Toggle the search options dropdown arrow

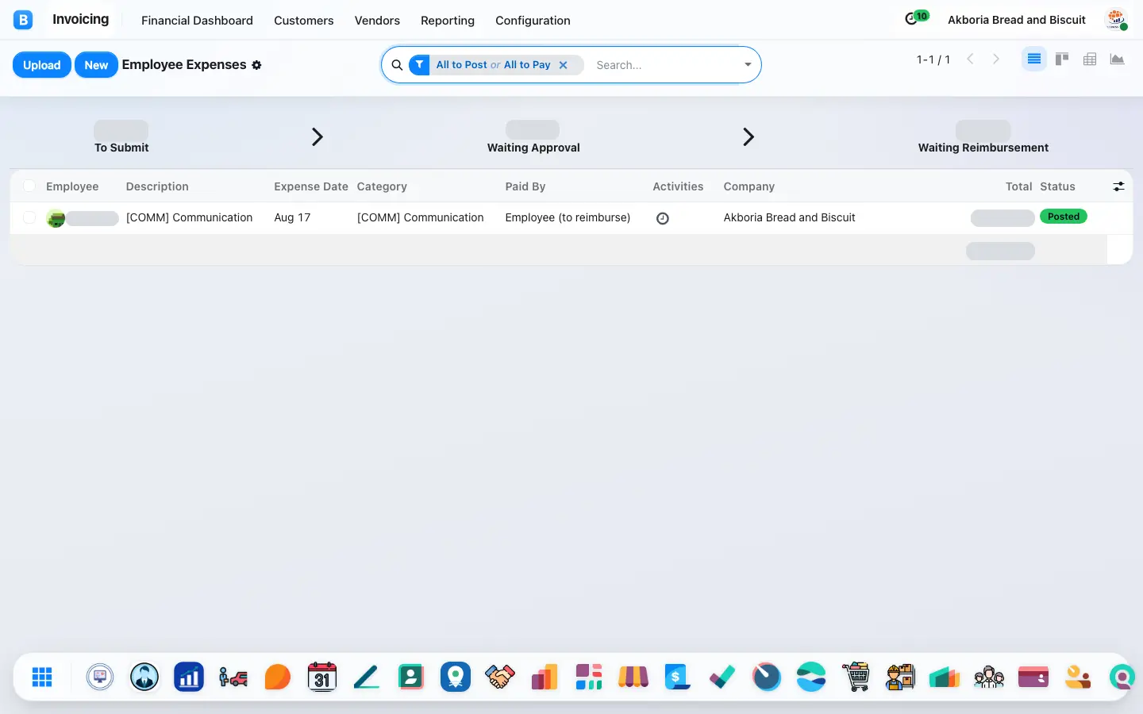click(748, 65)
